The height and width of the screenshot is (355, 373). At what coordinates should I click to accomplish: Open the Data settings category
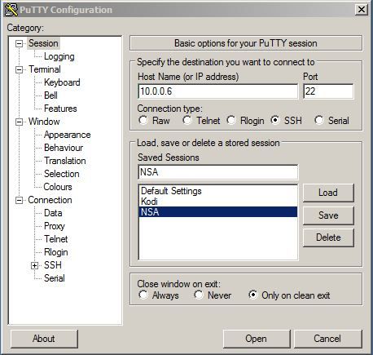coord(53,213)
